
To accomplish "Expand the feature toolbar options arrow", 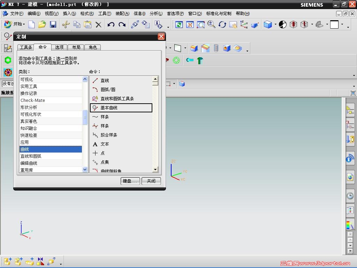I will coord(247,51).
